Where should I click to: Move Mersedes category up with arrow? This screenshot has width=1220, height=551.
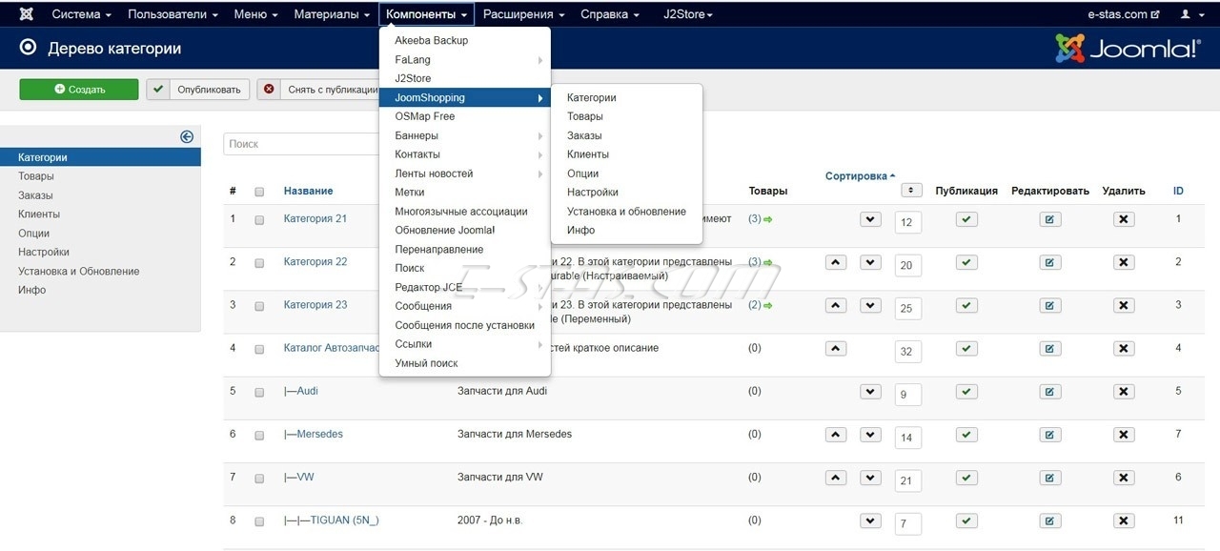(836, 435)
